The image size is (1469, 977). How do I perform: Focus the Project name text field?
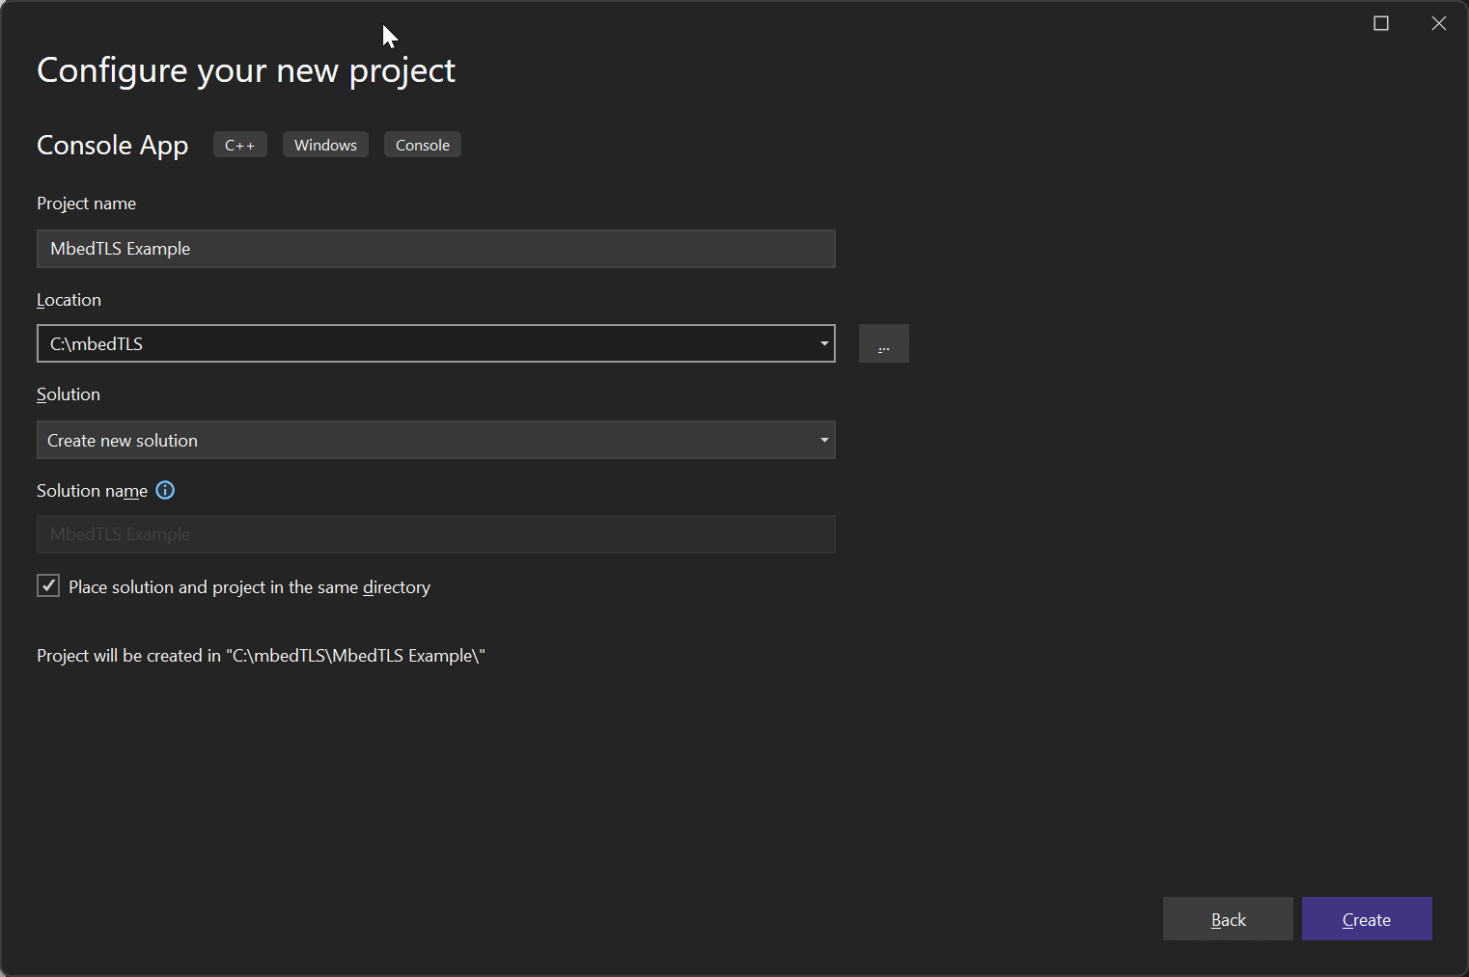click(435, 249)
